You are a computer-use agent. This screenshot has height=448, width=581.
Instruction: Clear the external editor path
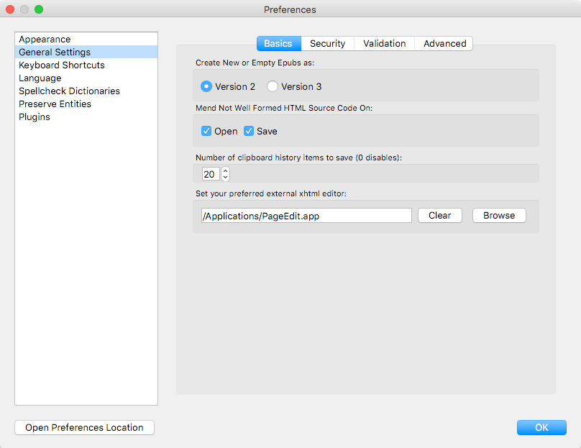tap(439, 215)
